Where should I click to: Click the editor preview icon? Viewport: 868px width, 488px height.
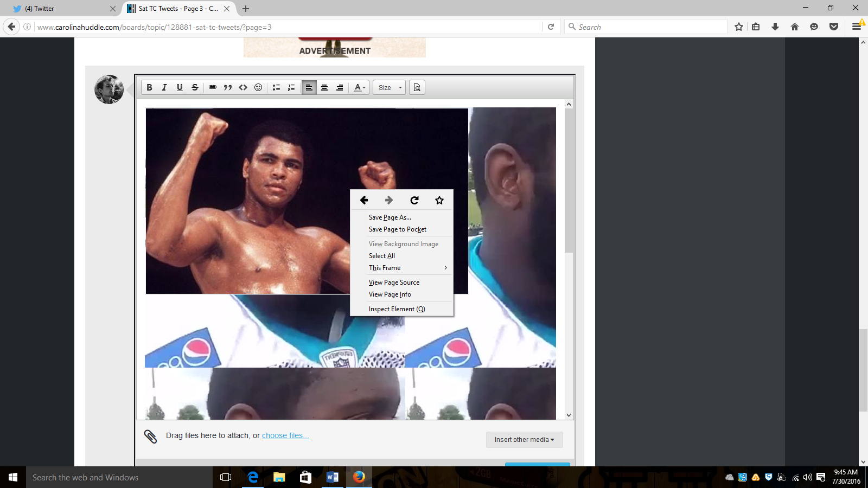coord(417,87)
